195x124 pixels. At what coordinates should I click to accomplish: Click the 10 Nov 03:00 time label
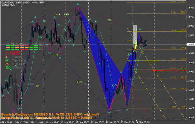[x=52, y=122]
